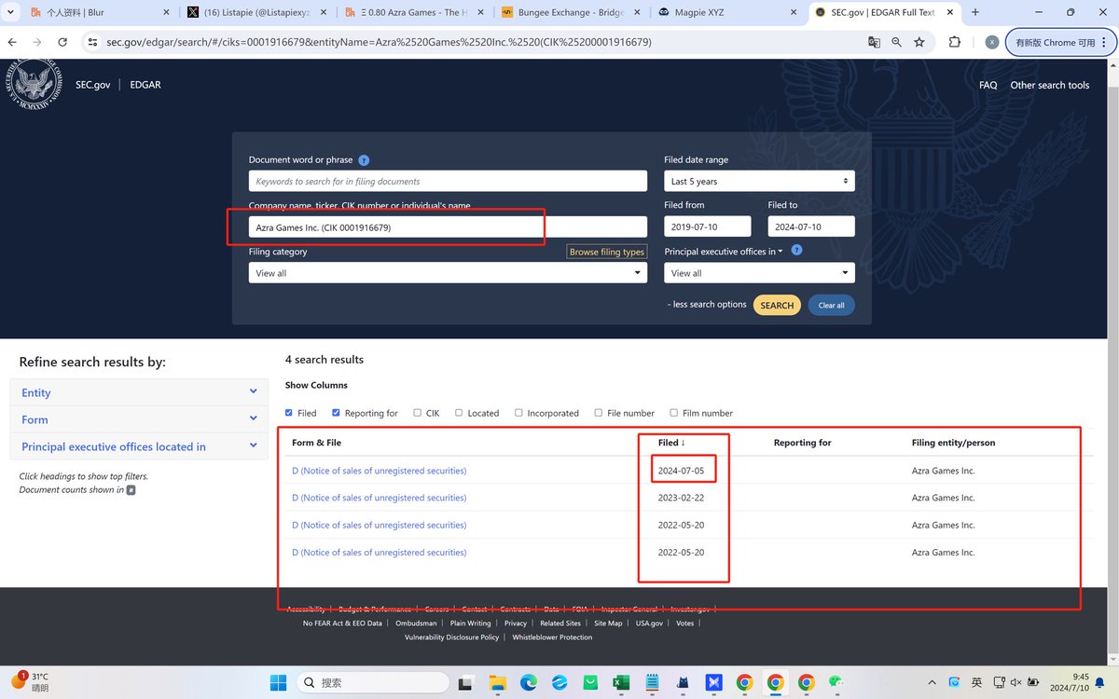Click the browser forward arrow
This screenshot has height=699, width=1119.
click(37, 42)
